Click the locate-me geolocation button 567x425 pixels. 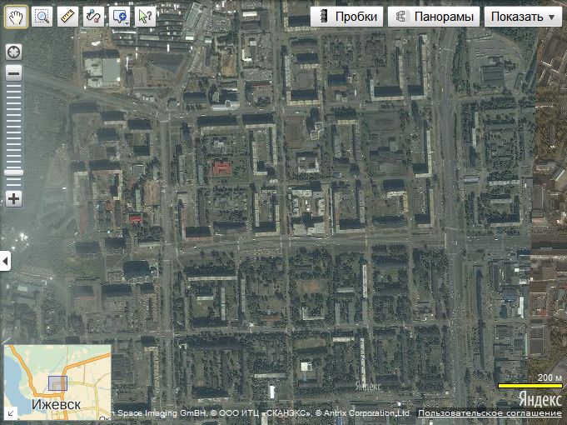tap(14, 52)
